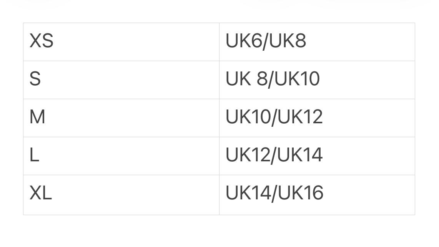Viewport: 439px width, 247px height.
Task: Click UK10 text in the S row
Action: 297,79
